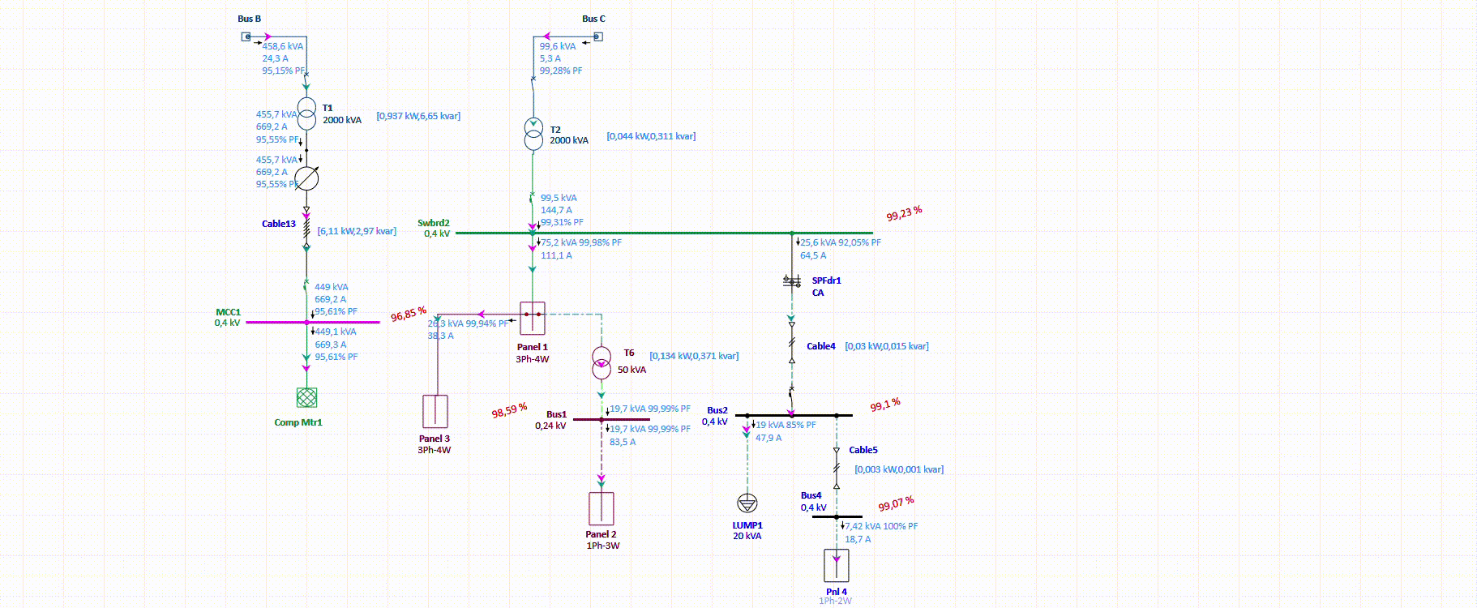The height and width of the screenshot is (608, 1477).
Task: Select the Panel 3 box symbol
Action: pos(435,411)
